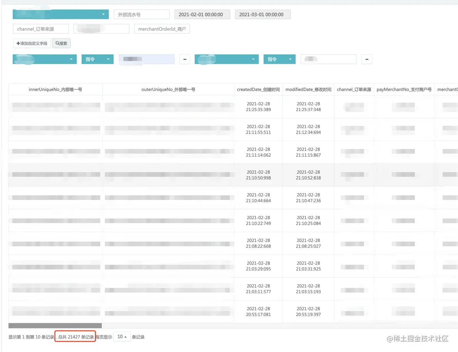This screenshot has height=352, width=458.
Task: Click createdDate_创建时间 column header
Action: 258,90
